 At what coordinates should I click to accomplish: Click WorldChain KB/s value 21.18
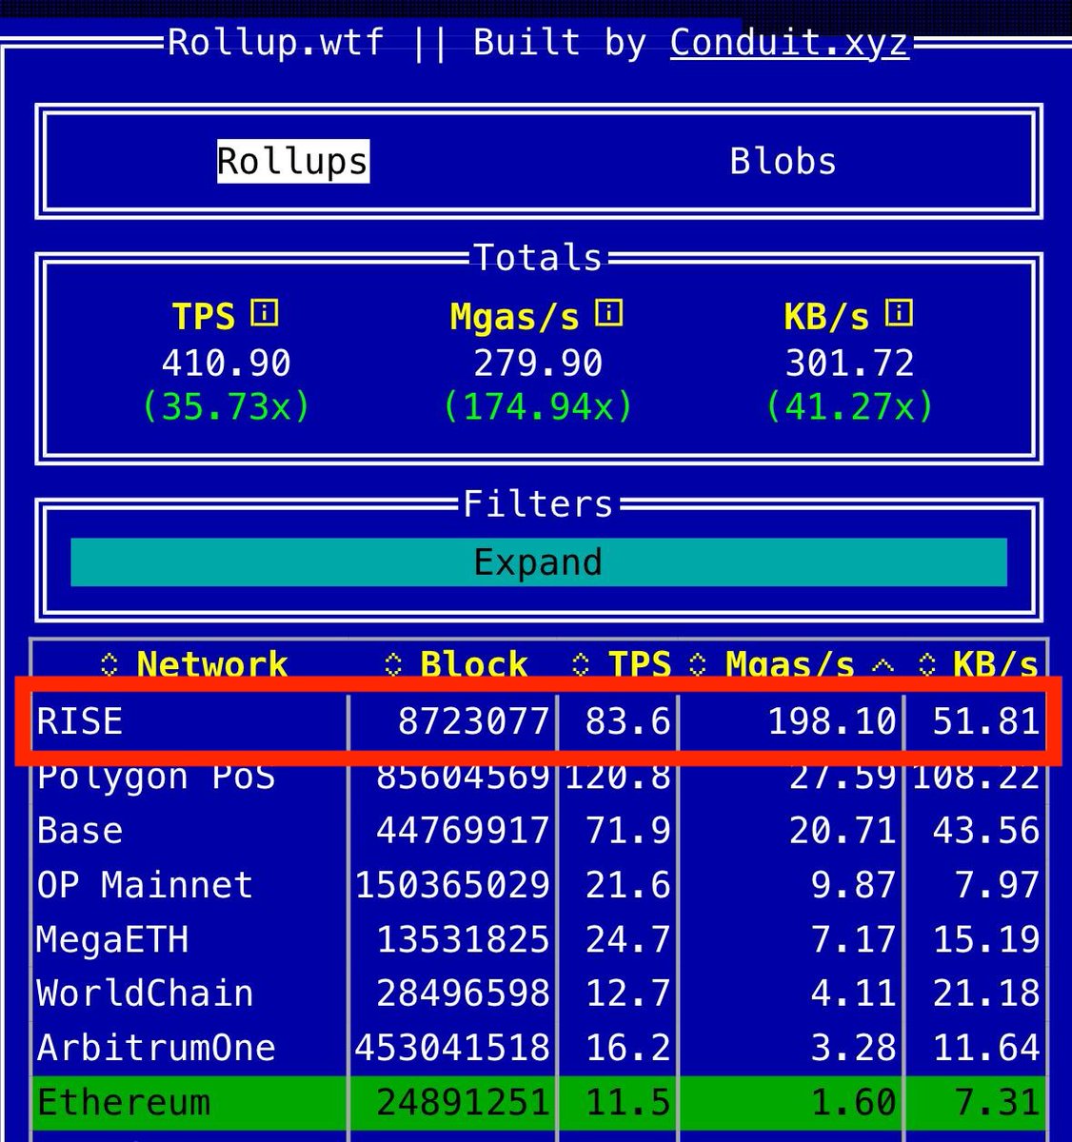coord(985,994)
